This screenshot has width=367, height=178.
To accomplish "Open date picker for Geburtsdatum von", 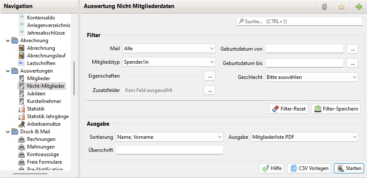I will point(352,49).
